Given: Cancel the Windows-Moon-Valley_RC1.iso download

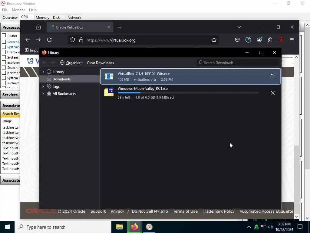Looking at the screenshot, I should pos(273,93).
